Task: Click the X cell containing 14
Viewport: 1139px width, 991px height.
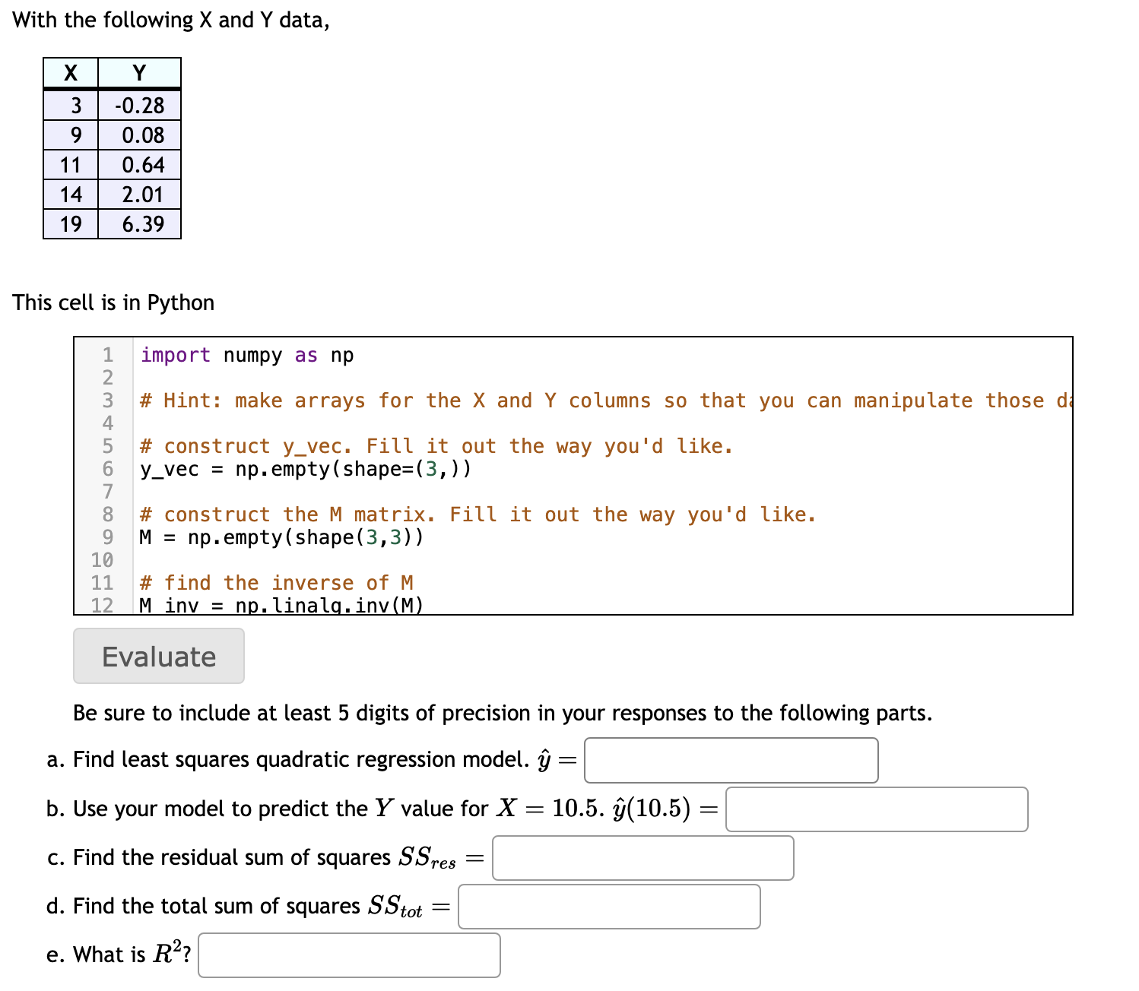Action: 71,195
